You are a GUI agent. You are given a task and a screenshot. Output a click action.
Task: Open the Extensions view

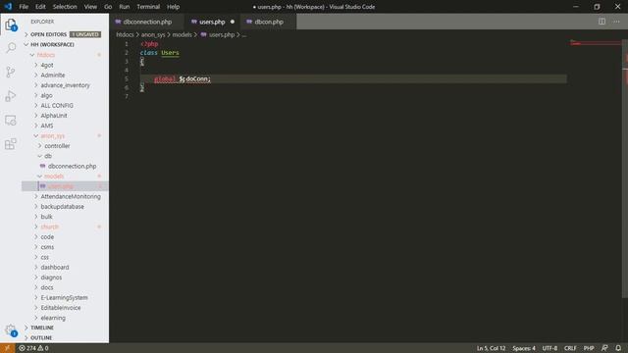click(x=11, y=144)
